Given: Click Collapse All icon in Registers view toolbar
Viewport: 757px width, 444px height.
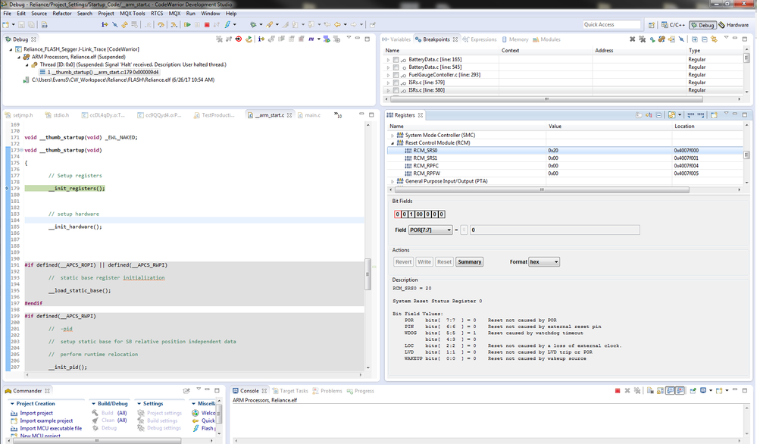Looking at the screenshot, I should click(x=658, y=115).
